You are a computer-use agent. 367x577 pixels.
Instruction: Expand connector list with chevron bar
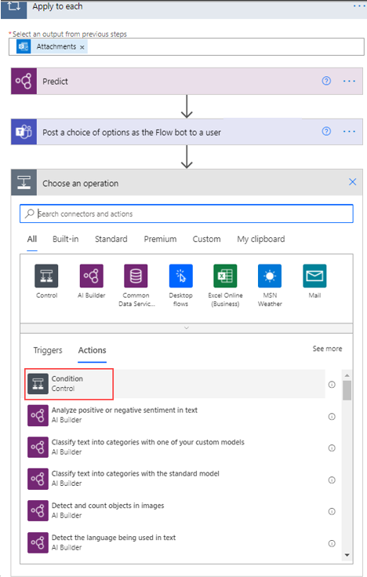[x=187, y=328]
